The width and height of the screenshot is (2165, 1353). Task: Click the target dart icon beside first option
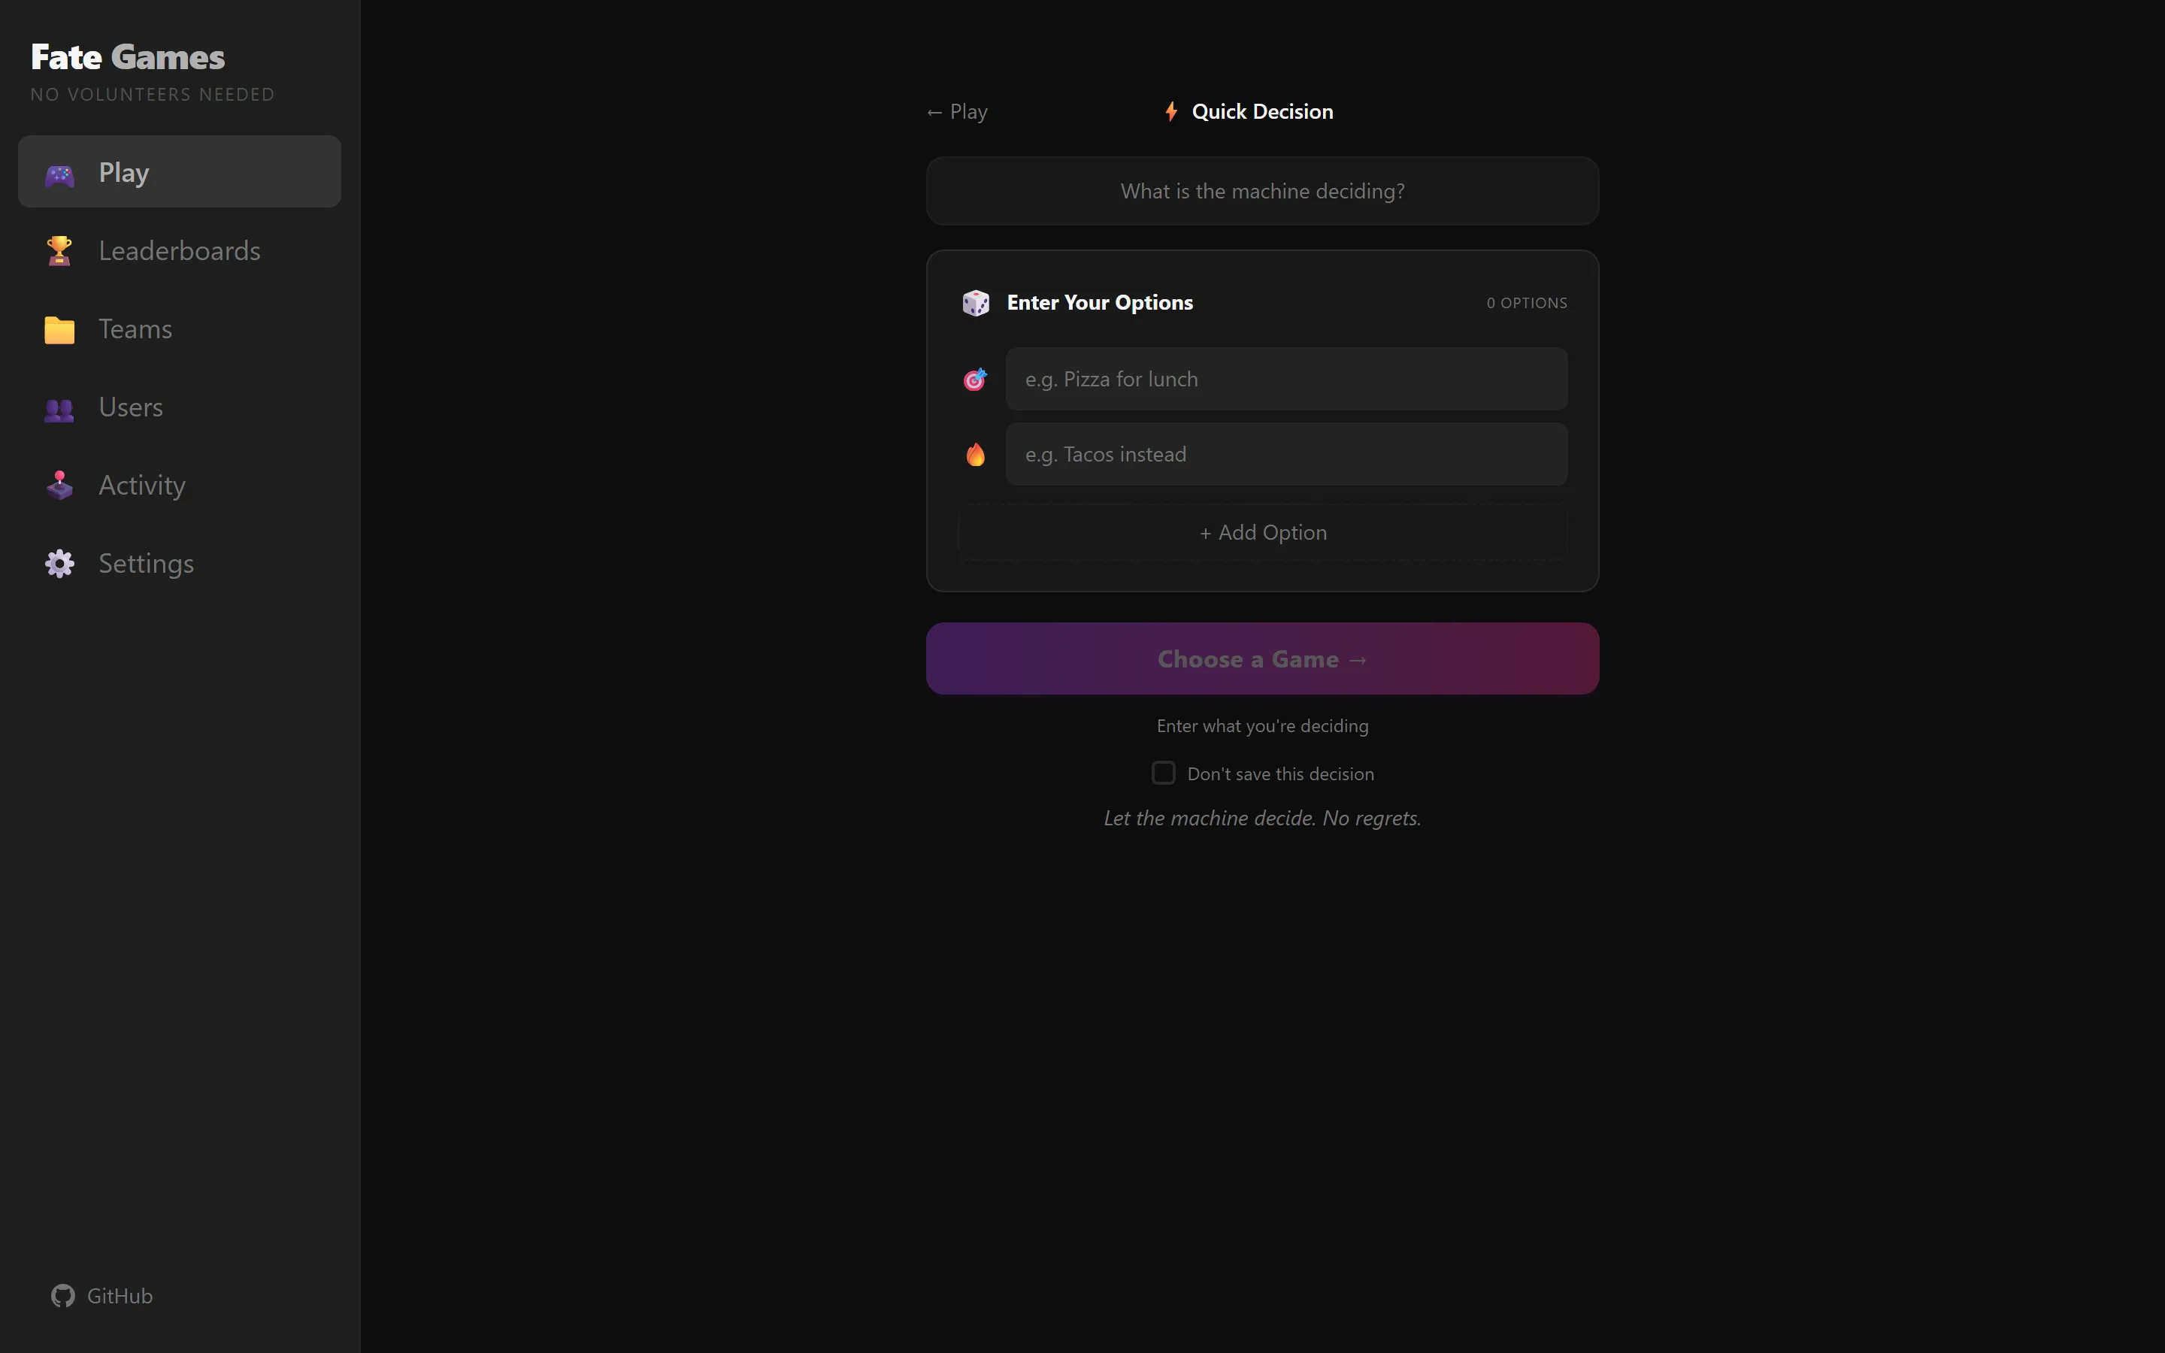click(975, 380)
